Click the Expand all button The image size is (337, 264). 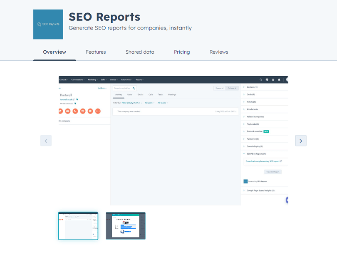click(x=219, y=88)
